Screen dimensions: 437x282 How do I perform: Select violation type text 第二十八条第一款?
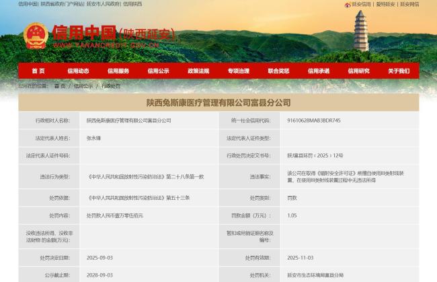(x=185, y=177)
